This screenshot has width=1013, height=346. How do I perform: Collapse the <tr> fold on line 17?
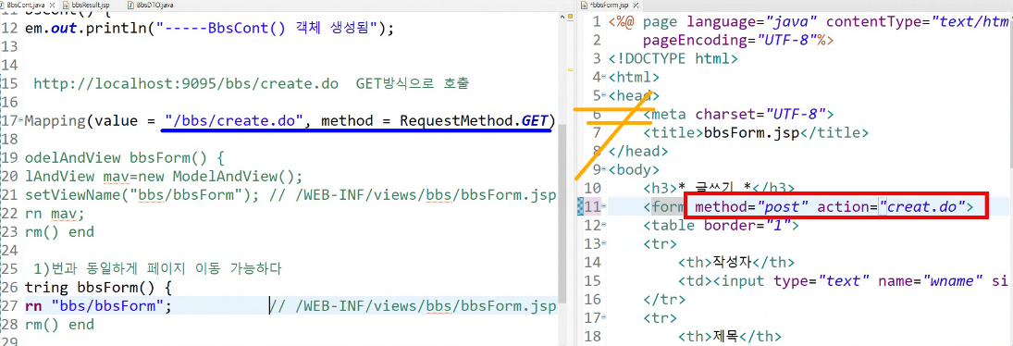[603, 318]
